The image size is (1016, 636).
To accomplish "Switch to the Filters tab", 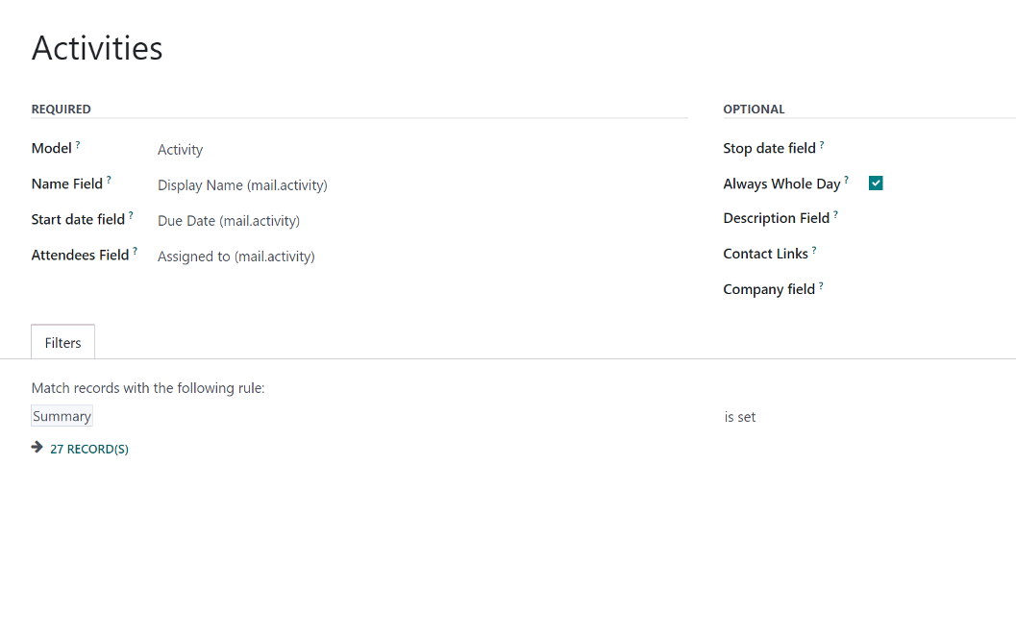I will 62,343.
